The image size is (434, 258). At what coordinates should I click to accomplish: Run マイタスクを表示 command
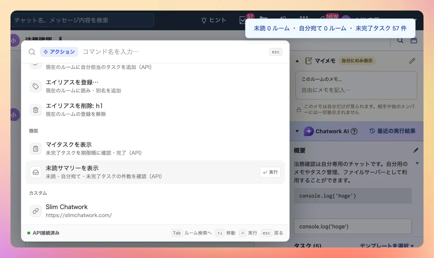[155, 148]
